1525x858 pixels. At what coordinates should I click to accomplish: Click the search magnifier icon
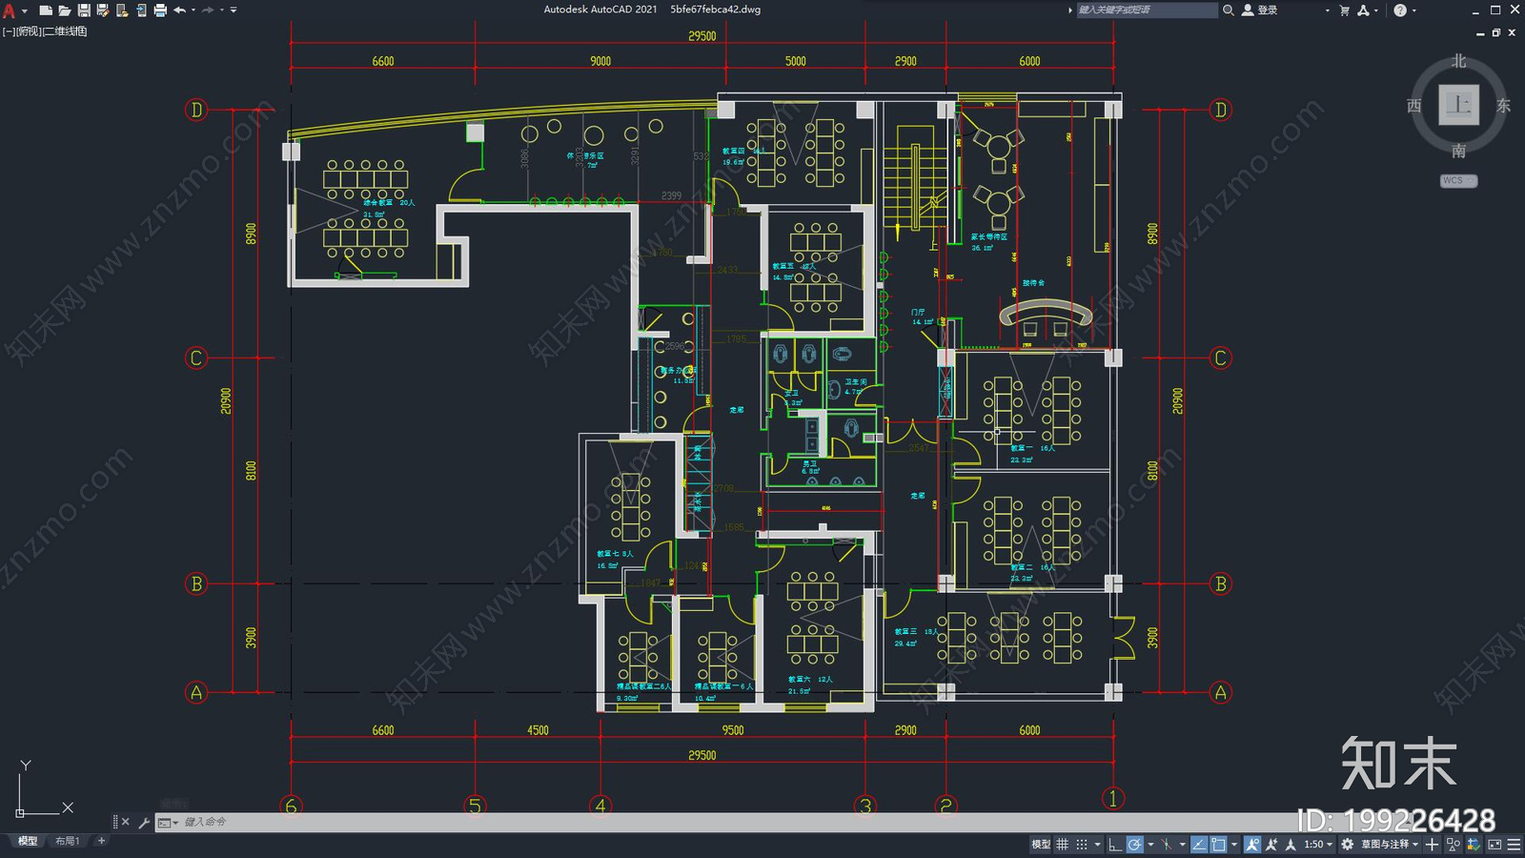tap(1229, 10)
